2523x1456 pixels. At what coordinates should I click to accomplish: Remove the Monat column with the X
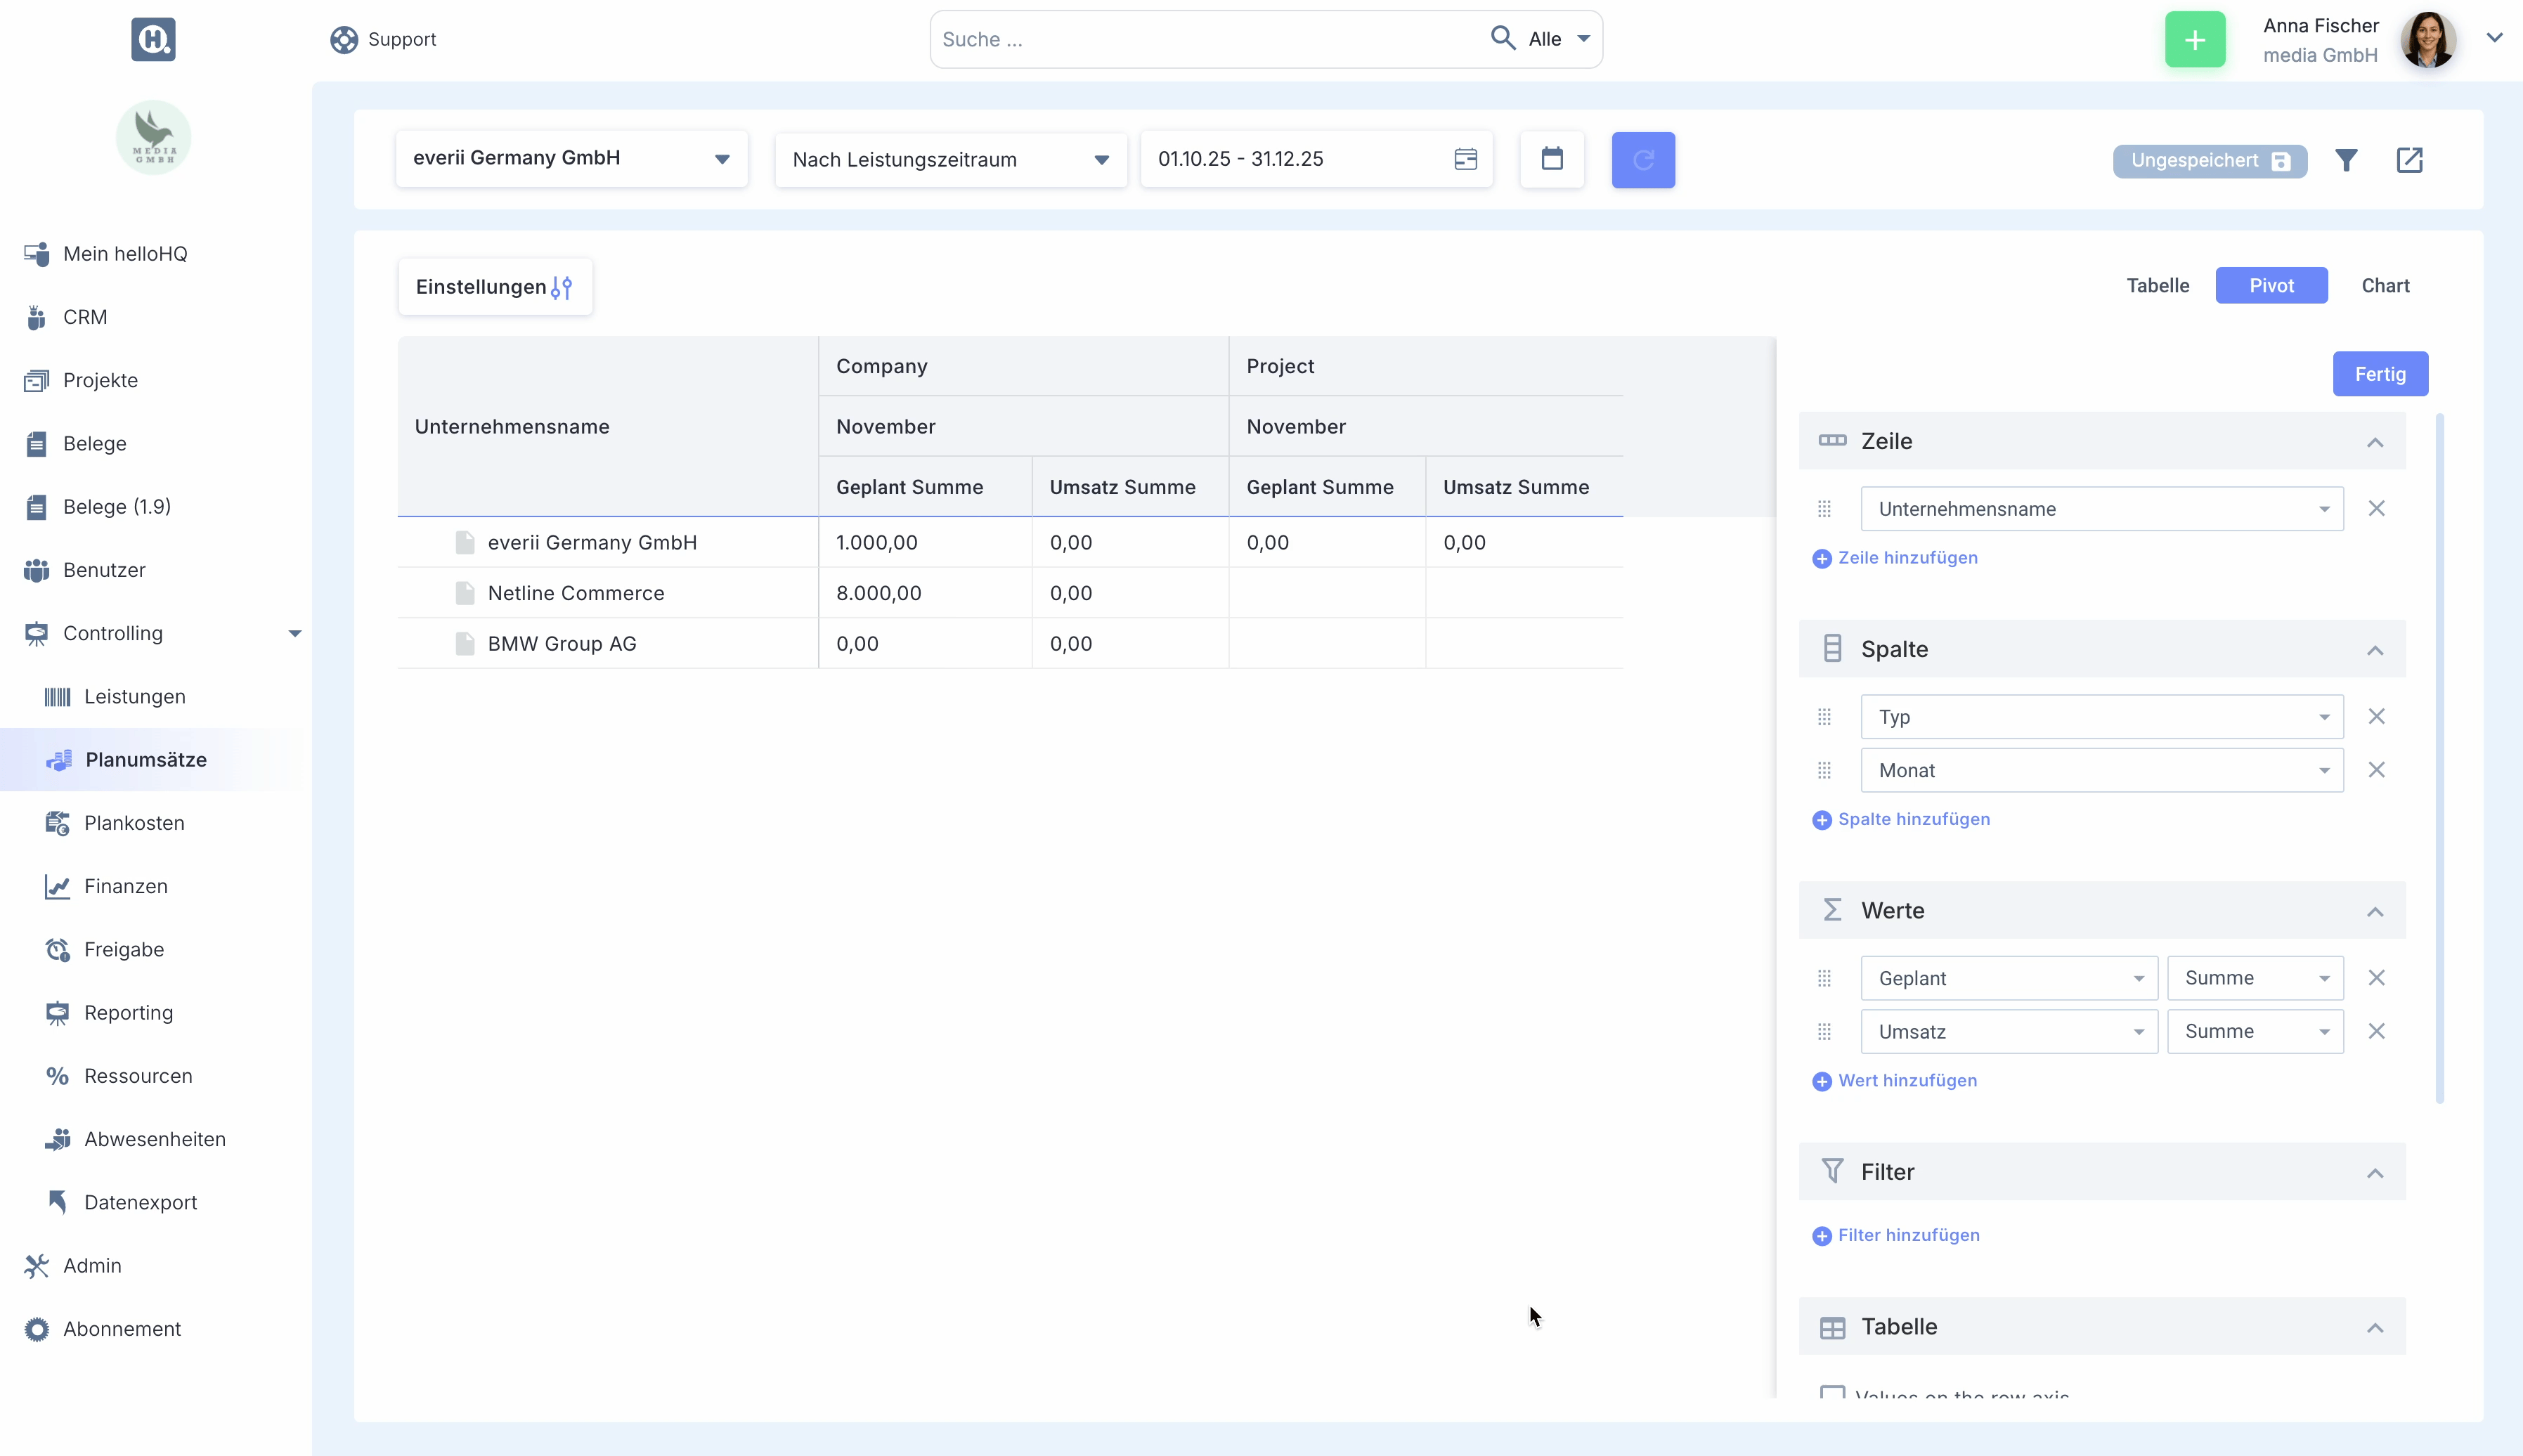[2376, 770]
